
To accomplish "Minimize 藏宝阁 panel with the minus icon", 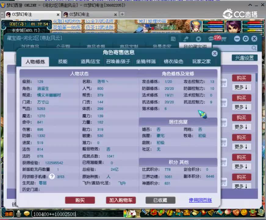I will tap(237, 39).
